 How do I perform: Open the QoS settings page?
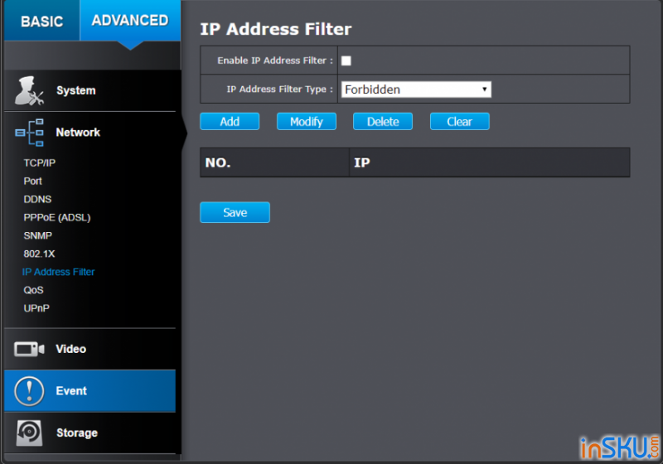[x=33, y=290]
